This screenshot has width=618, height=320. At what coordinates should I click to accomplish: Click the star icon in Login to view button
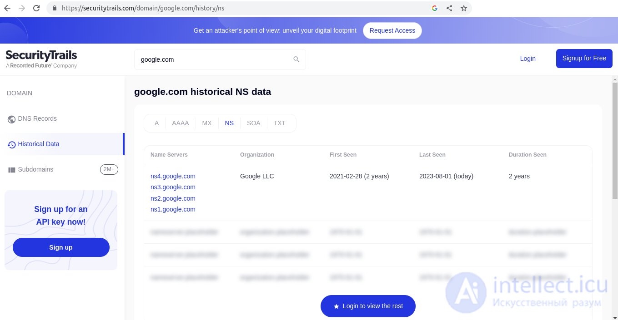(x=337, y=306)
